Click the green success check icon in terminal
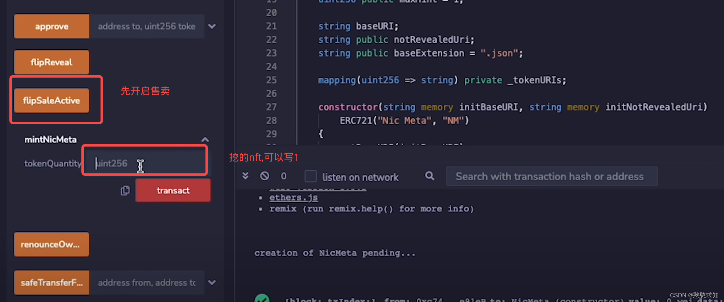 pos(262,298)
